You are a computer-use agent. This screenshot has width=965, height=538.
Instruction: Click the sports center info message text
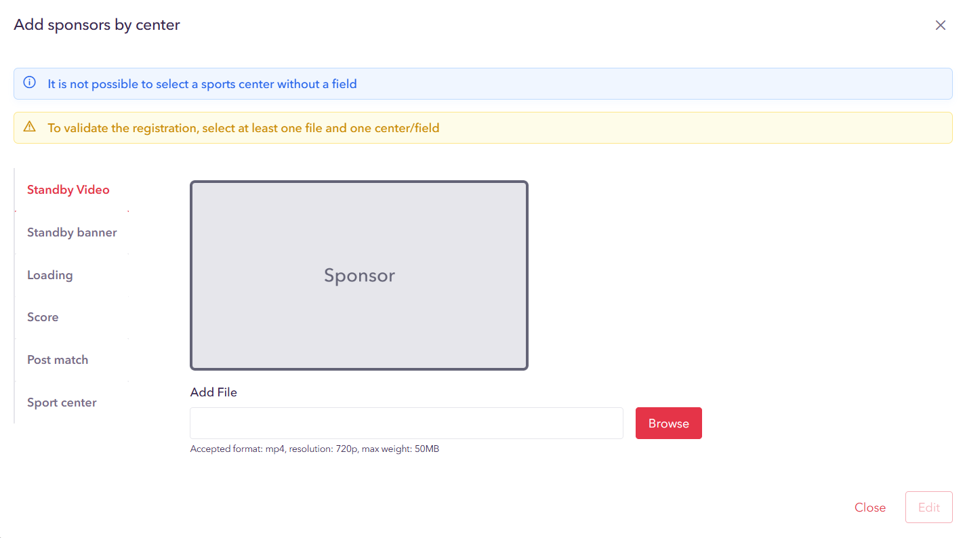pos(202,84)
